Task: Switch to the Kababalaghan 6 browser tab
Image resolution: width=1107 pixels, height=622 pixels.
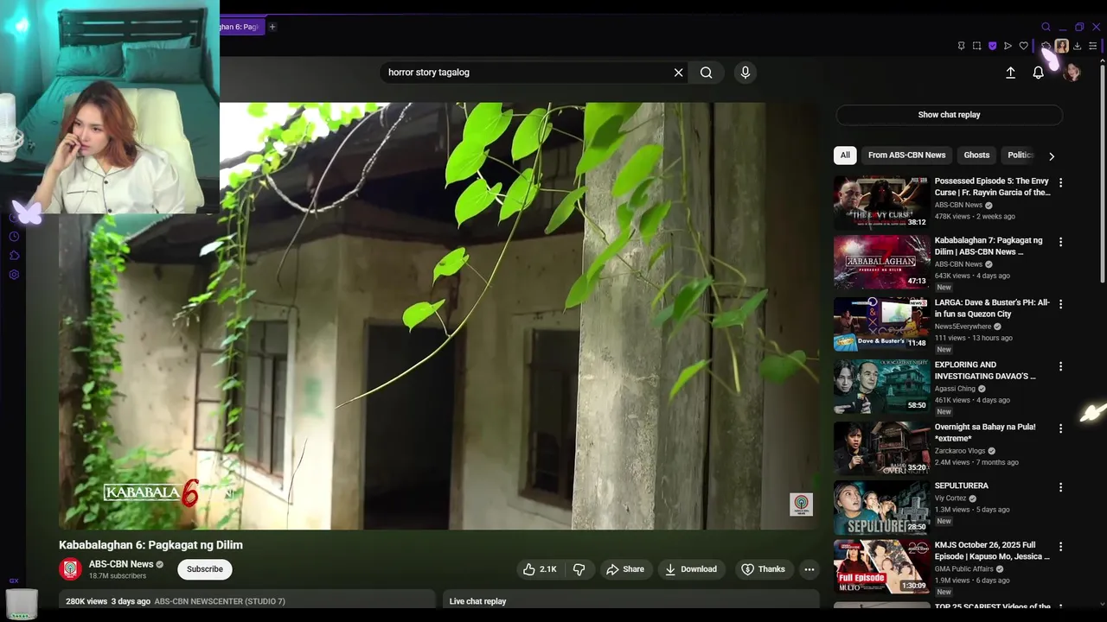Action: [x=240, y=27]
